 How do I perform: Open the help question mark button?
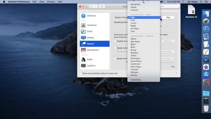coord(176,73)
